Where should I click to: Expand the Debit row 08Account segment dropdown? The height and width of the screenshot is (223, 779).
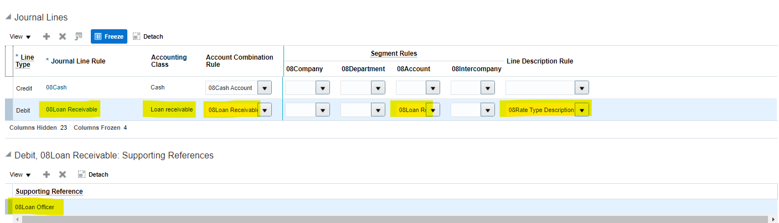click(433, 110)
